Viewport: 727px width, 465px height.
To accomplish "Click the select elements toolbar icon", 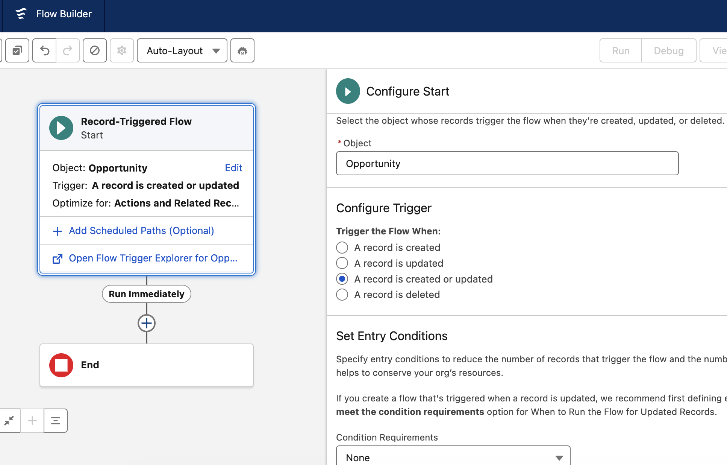I will click(x=17, y=50).
